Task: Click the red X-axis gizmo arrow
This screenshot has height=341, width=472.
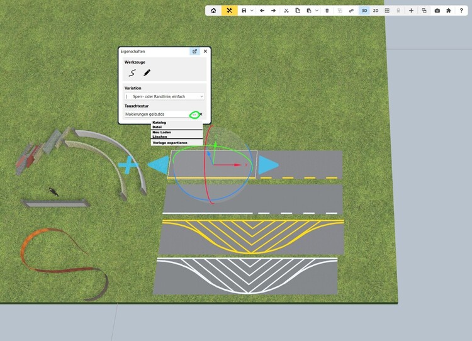Action: (237, 165)
